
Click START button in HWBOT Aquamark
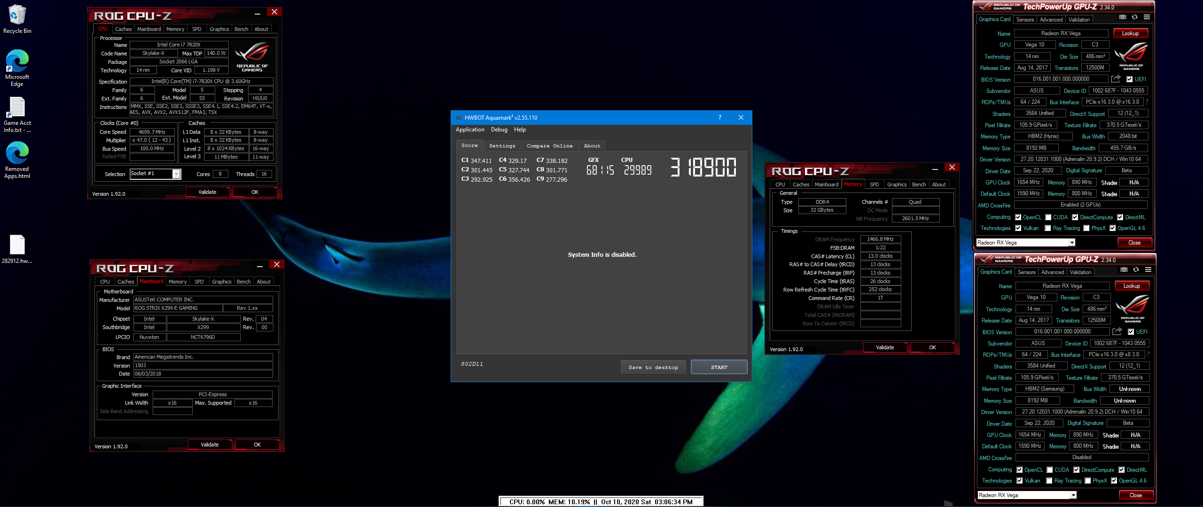719,367
